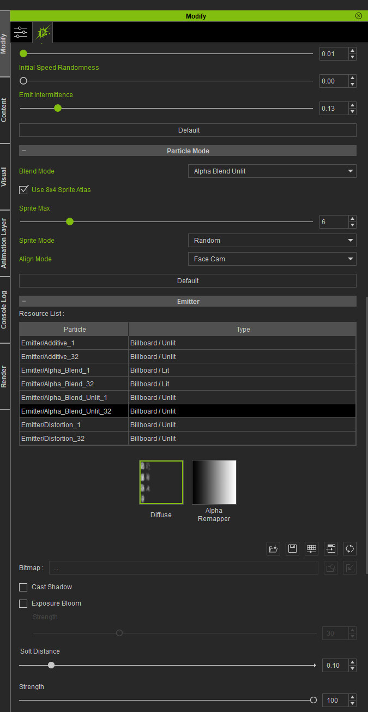Click the Bitmap path input field
This screenshot has height=712, width=368.
point(184,568)
